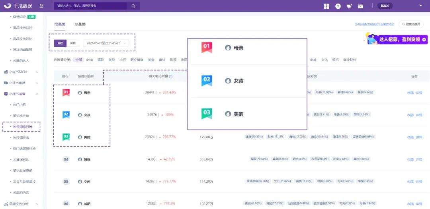Open the 2021-05-03至2021-05-09 date dropdown
Screen dimensions: 430x209
(106, 43)
